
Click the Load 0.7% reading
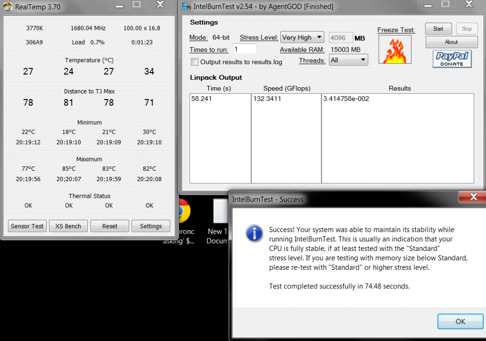[88, 42]
